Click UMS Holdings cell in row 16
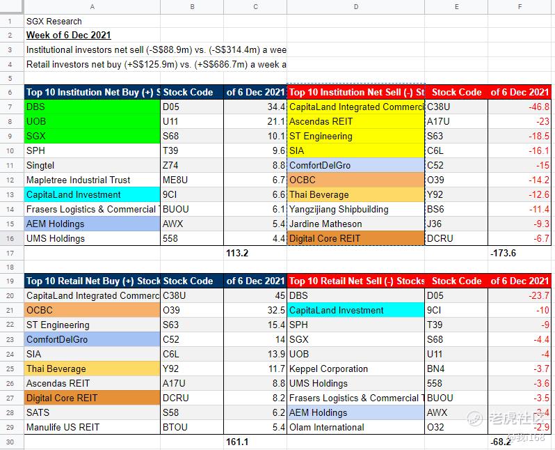The width and height of the screenshot is (555, 450). (x=92, y=238)
